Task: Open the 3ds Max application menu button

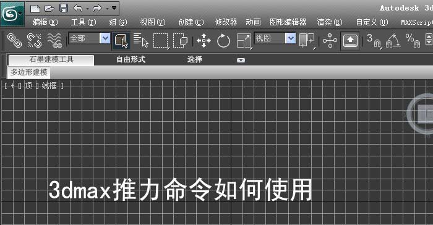Action: tap(12, 14)
